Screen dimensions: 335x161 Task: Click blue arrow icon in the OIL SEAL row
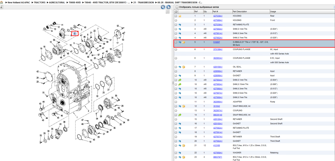tap(180, 67)
